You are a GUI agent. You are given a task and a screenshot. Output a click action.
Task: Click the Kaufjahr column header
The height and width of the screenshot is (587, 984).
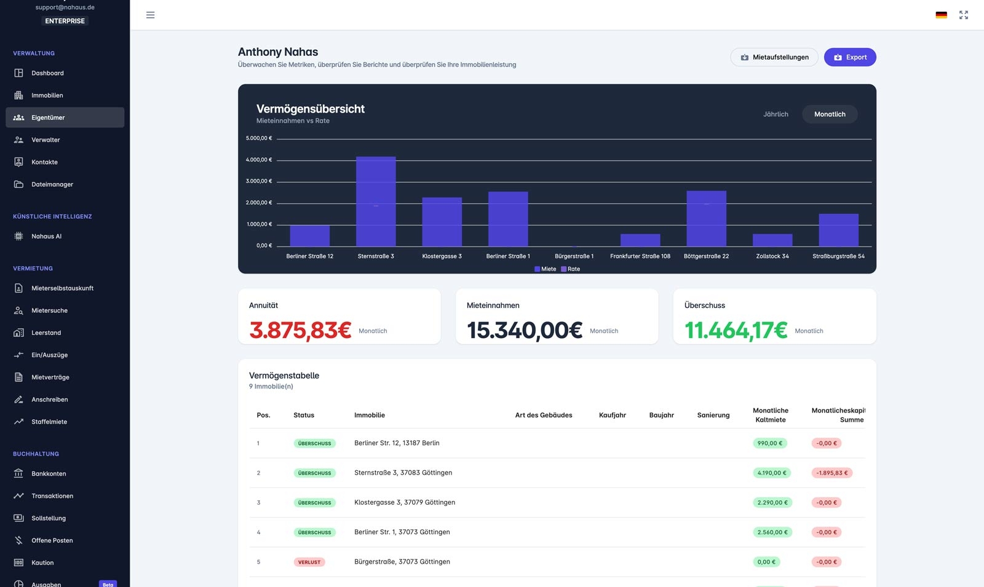click(613, 416)
